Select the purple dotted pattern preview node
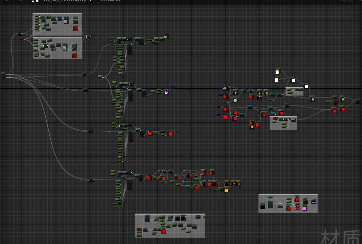 [313, 201]
